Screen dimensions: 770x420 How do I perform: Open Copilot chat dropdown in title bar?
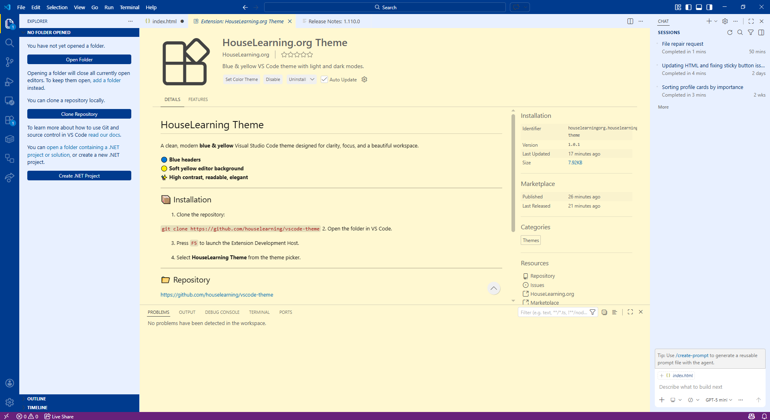tap(525, 7)
